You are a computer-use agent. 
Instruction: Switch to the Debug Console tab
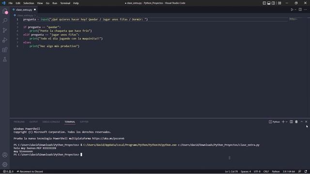click(51, 122)
